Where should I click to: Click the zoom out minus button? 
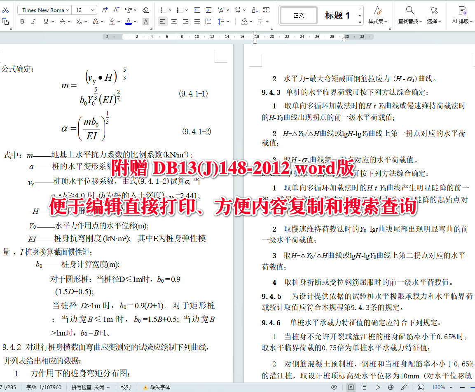coord(462,387)
